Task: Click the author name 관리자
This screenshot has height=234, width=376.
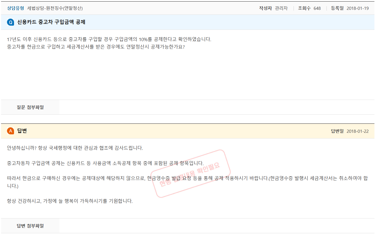Action: click(281, 8)
